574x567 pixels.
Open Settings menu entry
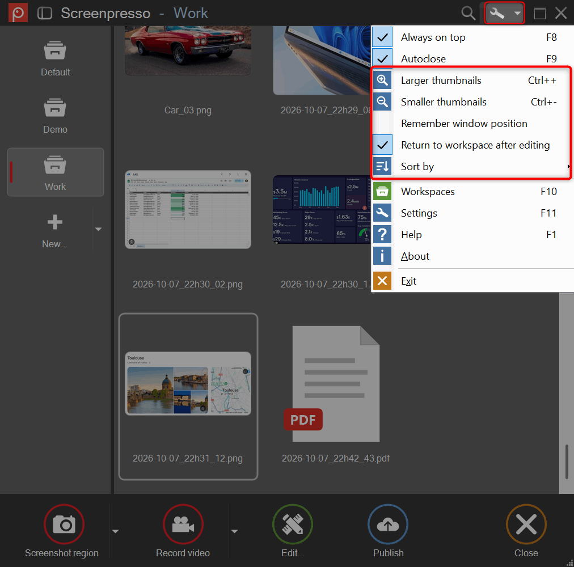coord(472,213)
